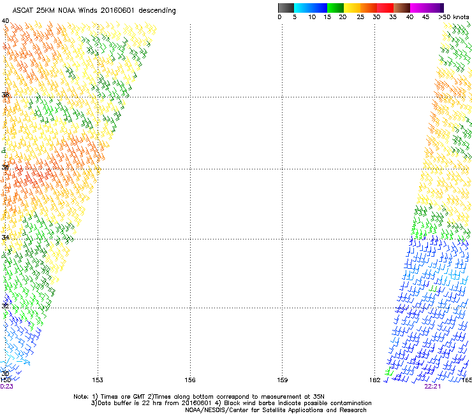Click the gray 0-5 knots color bar segment
Image resolution: width=472 pixels, height=414 pixels.
286,8
